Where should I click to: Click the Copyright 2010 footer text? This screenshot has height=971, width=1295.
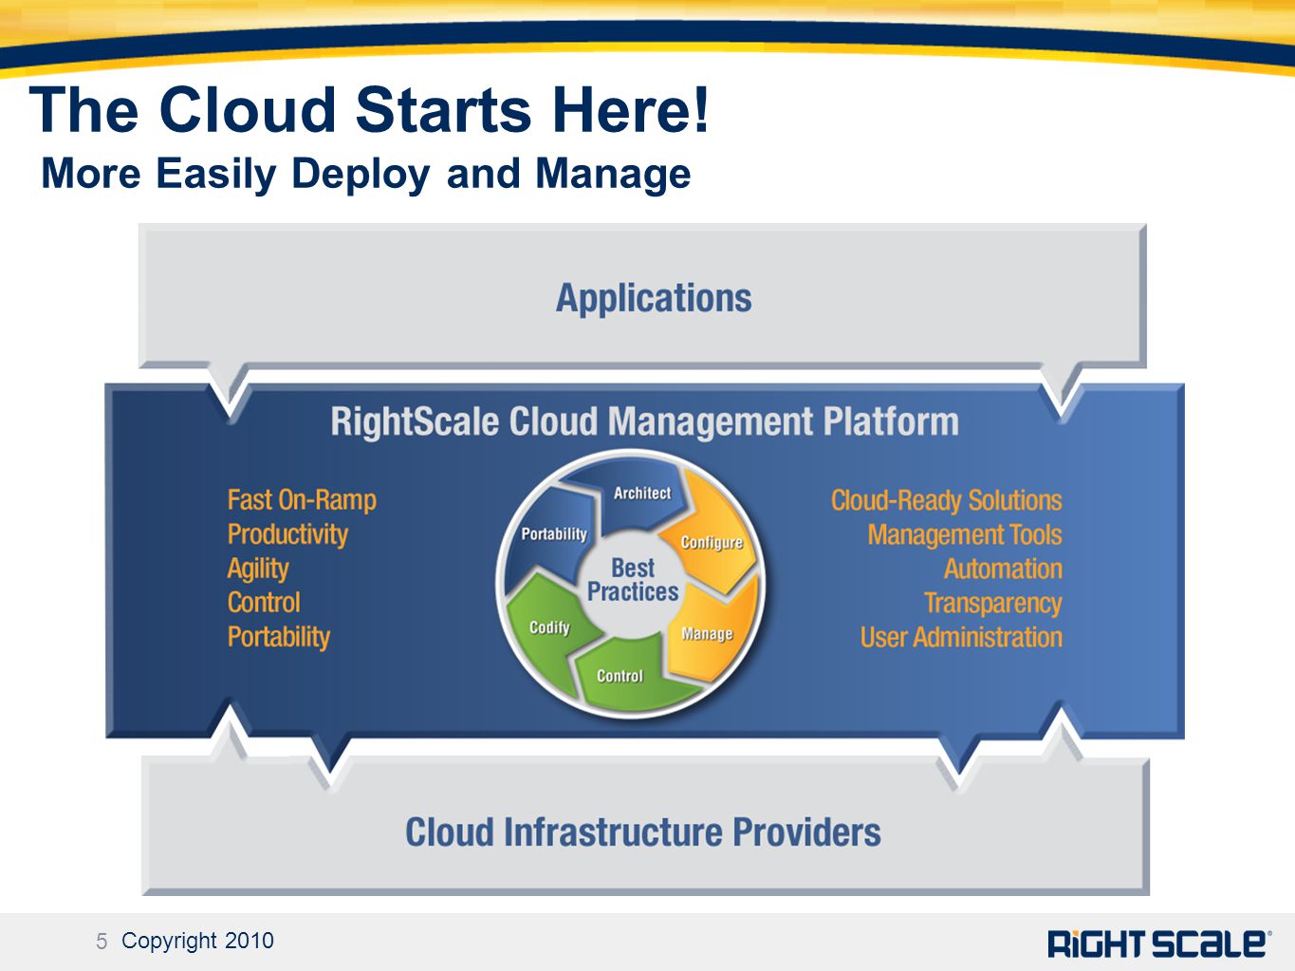(197, 941)
